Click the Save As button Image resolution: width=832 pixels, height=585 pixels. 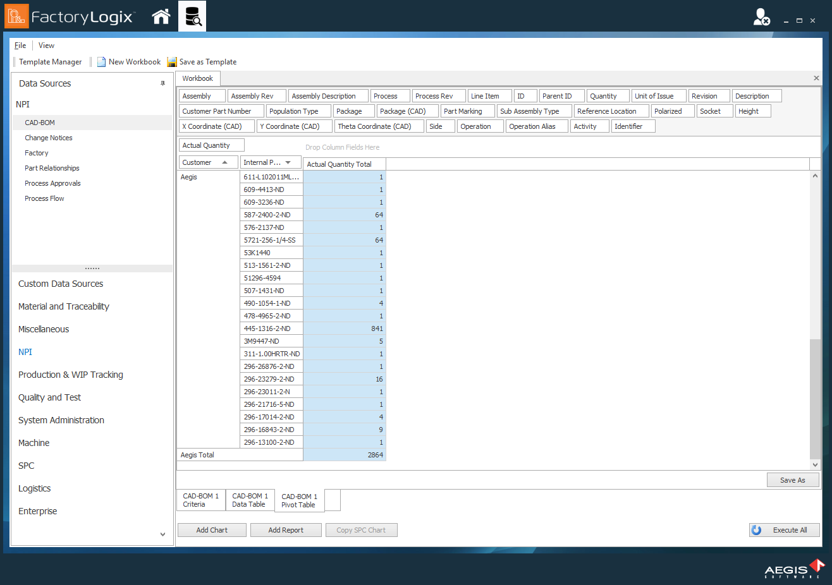tap(793, 479)
